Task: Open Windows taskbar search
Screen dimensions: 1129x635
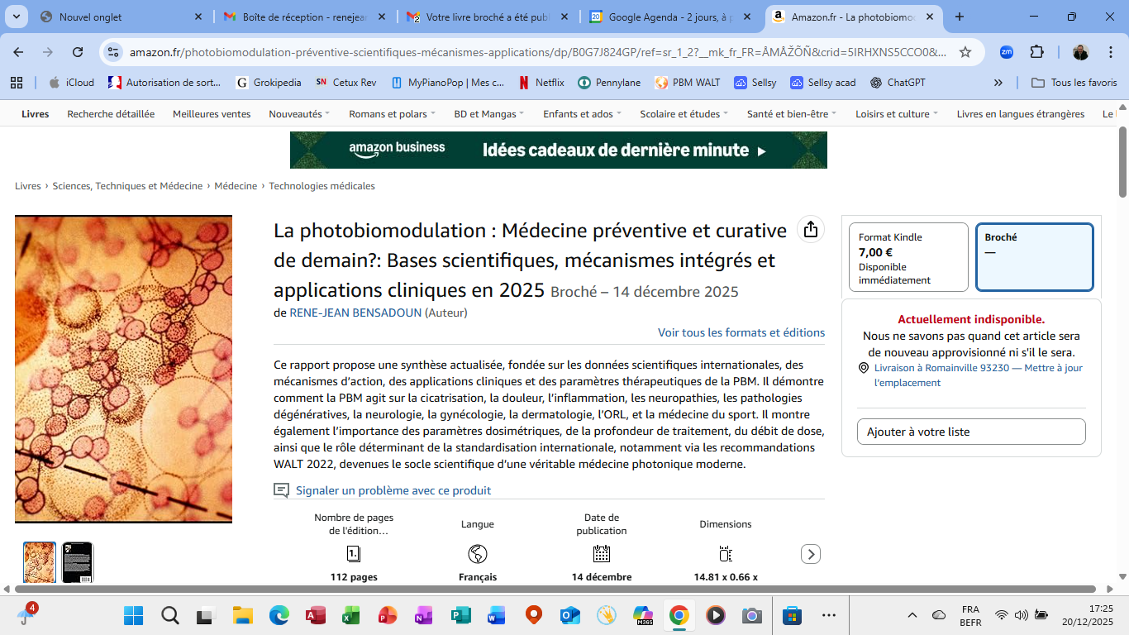Action: [169, 615]
